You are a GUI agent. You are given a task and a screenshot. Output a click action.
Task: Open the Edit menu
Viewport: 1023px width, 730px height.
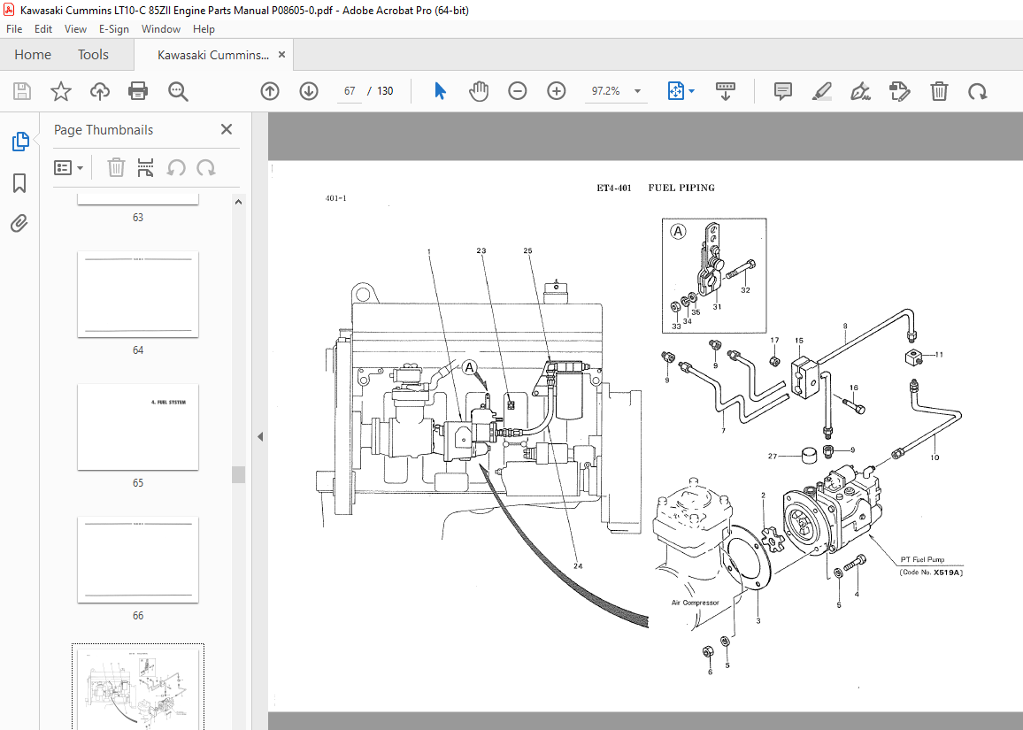click(43, 28)
